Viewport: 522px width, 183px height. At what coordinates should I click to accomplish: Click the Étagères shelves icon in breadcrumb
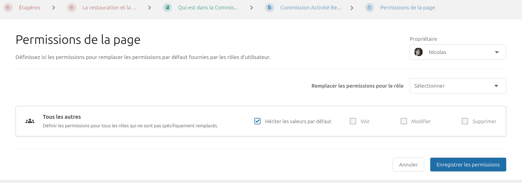click(8, 8)
